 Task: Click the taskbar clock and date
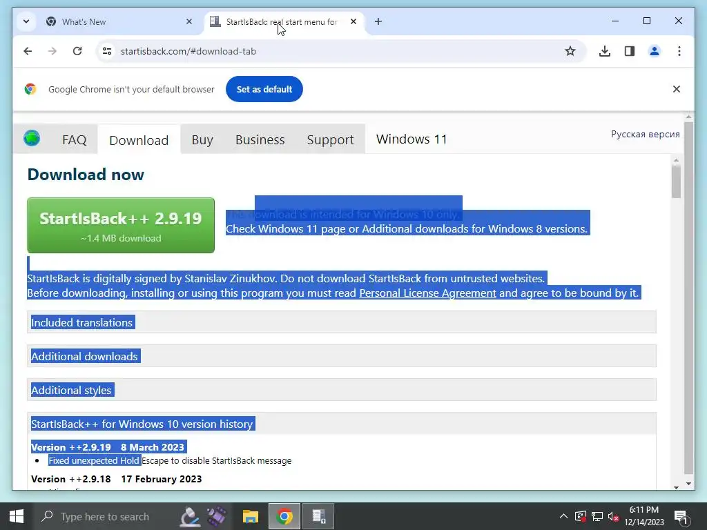click(644, 516)
